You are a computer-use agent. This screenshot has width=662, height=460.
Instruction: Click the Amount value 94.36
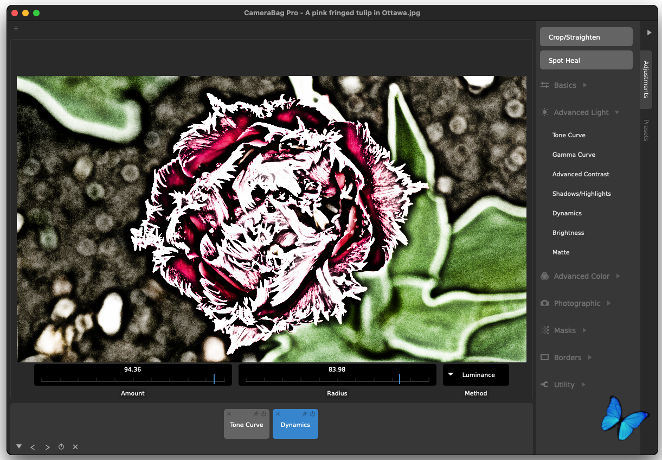coord(133,369)
